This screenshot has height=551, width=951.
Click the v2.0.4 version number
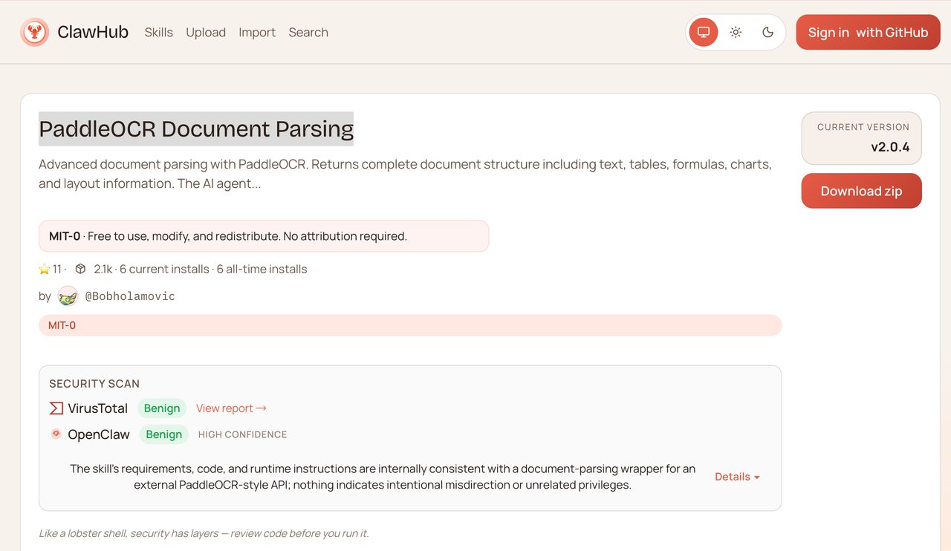(x=890, y=146)
